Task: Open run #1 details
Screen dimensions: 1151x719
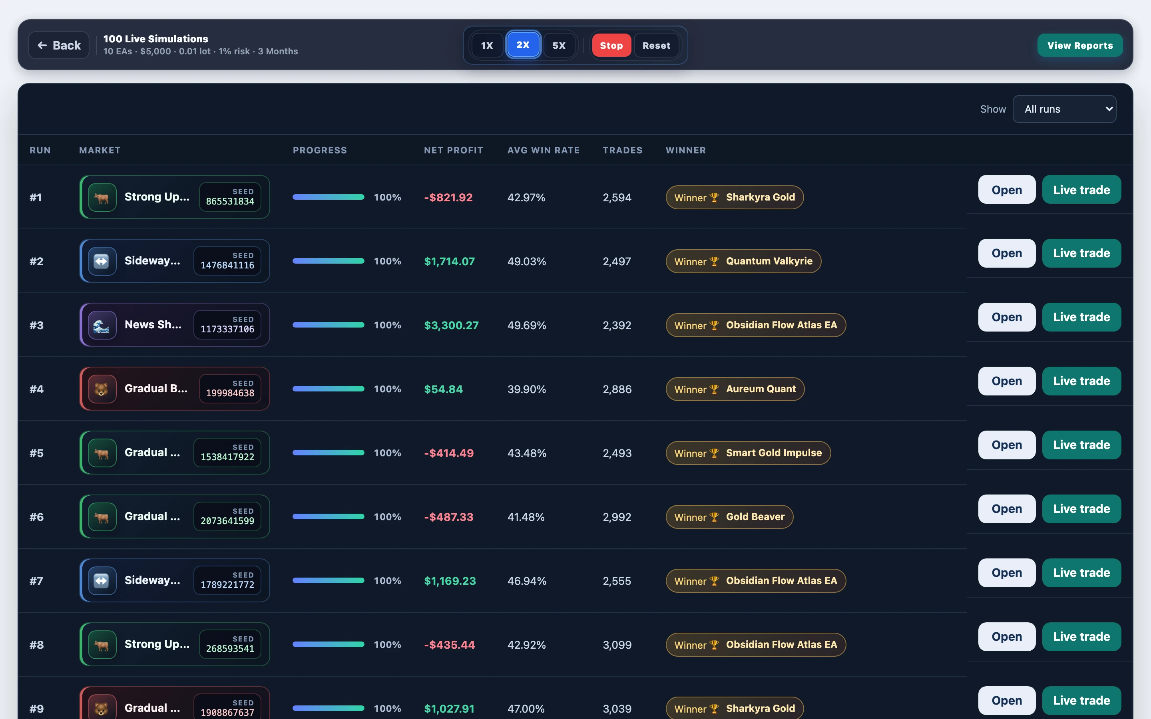Action: coord(1006,190)
